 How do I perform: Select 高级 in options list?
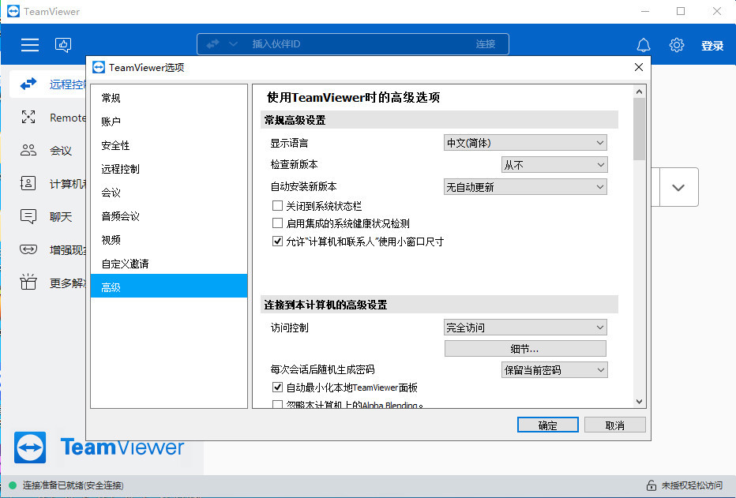click(169, 286)
